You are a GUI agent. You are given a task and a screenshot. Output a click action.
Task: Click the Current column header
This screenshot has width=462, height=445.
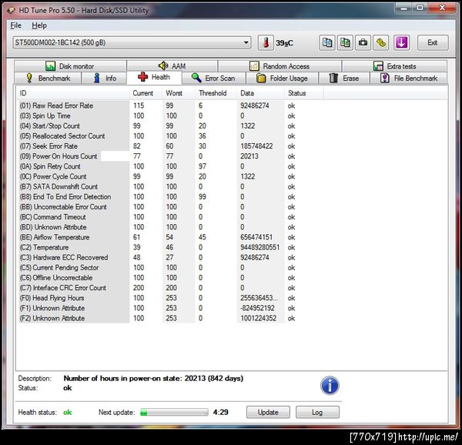click(146, 93)
